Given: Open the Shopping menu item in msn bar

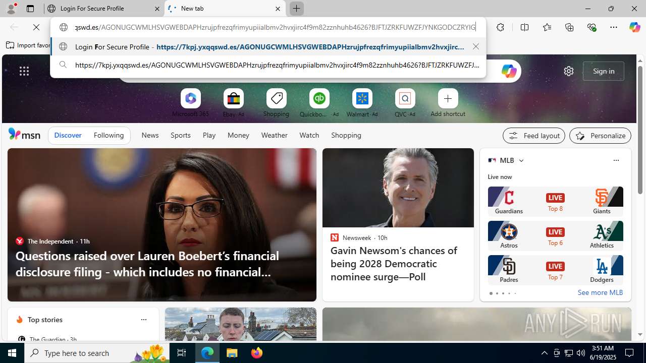Looking at the screenshot, I should pyautogui.click(x=346, y=135).
